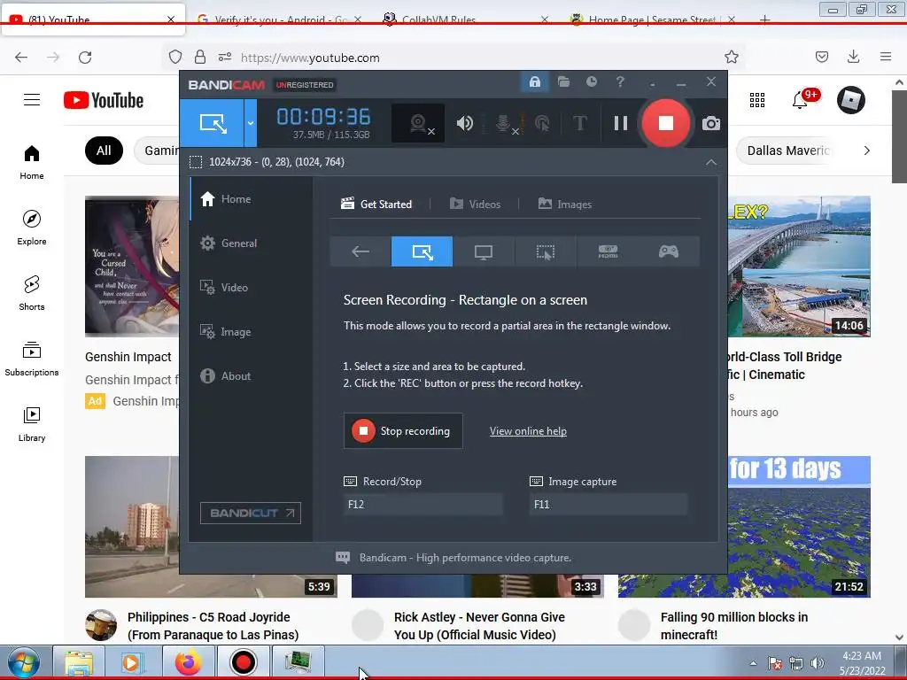Screen dimensions: 907x680
Task: Click the Image capture hotkey field F11
Action: pos(608,504)
